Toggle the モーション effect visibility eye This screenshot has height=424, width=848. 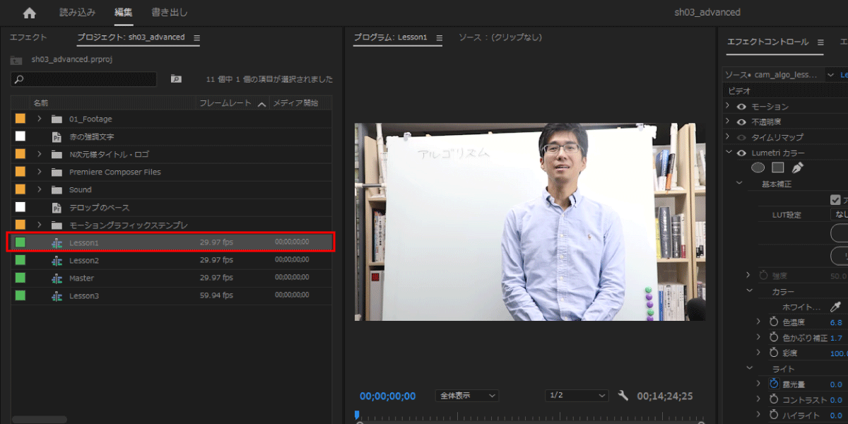point(741,107)
